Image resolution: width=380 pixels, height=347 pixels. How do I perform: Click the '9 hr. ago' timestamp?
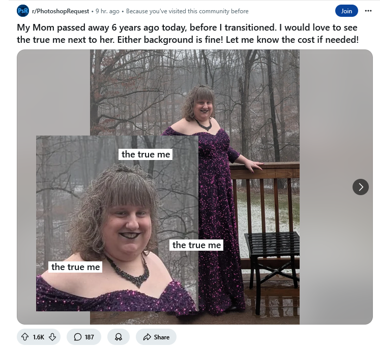[x=107, y=11]
